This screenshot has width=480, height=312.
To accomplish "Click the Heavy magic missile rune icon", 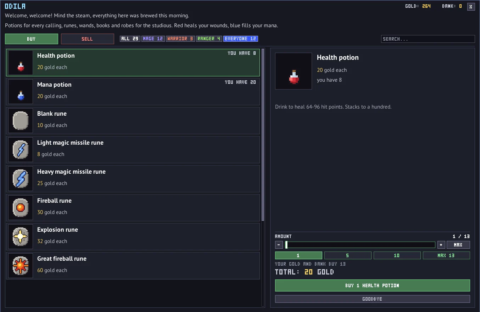I will pyautogui.click(x=21, y=179).
